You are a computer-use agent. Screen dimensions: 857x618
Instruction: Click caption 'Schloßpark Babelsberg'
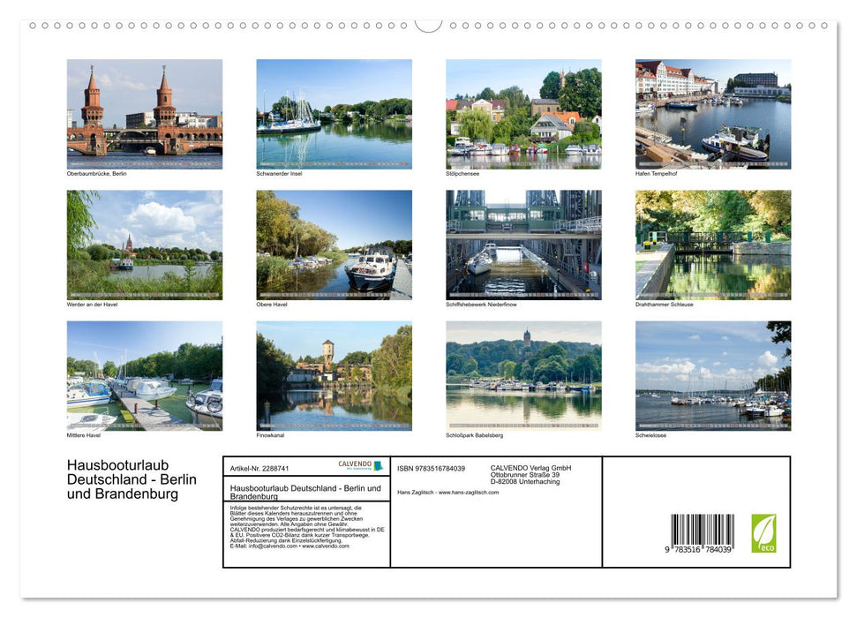coord(475,435)
